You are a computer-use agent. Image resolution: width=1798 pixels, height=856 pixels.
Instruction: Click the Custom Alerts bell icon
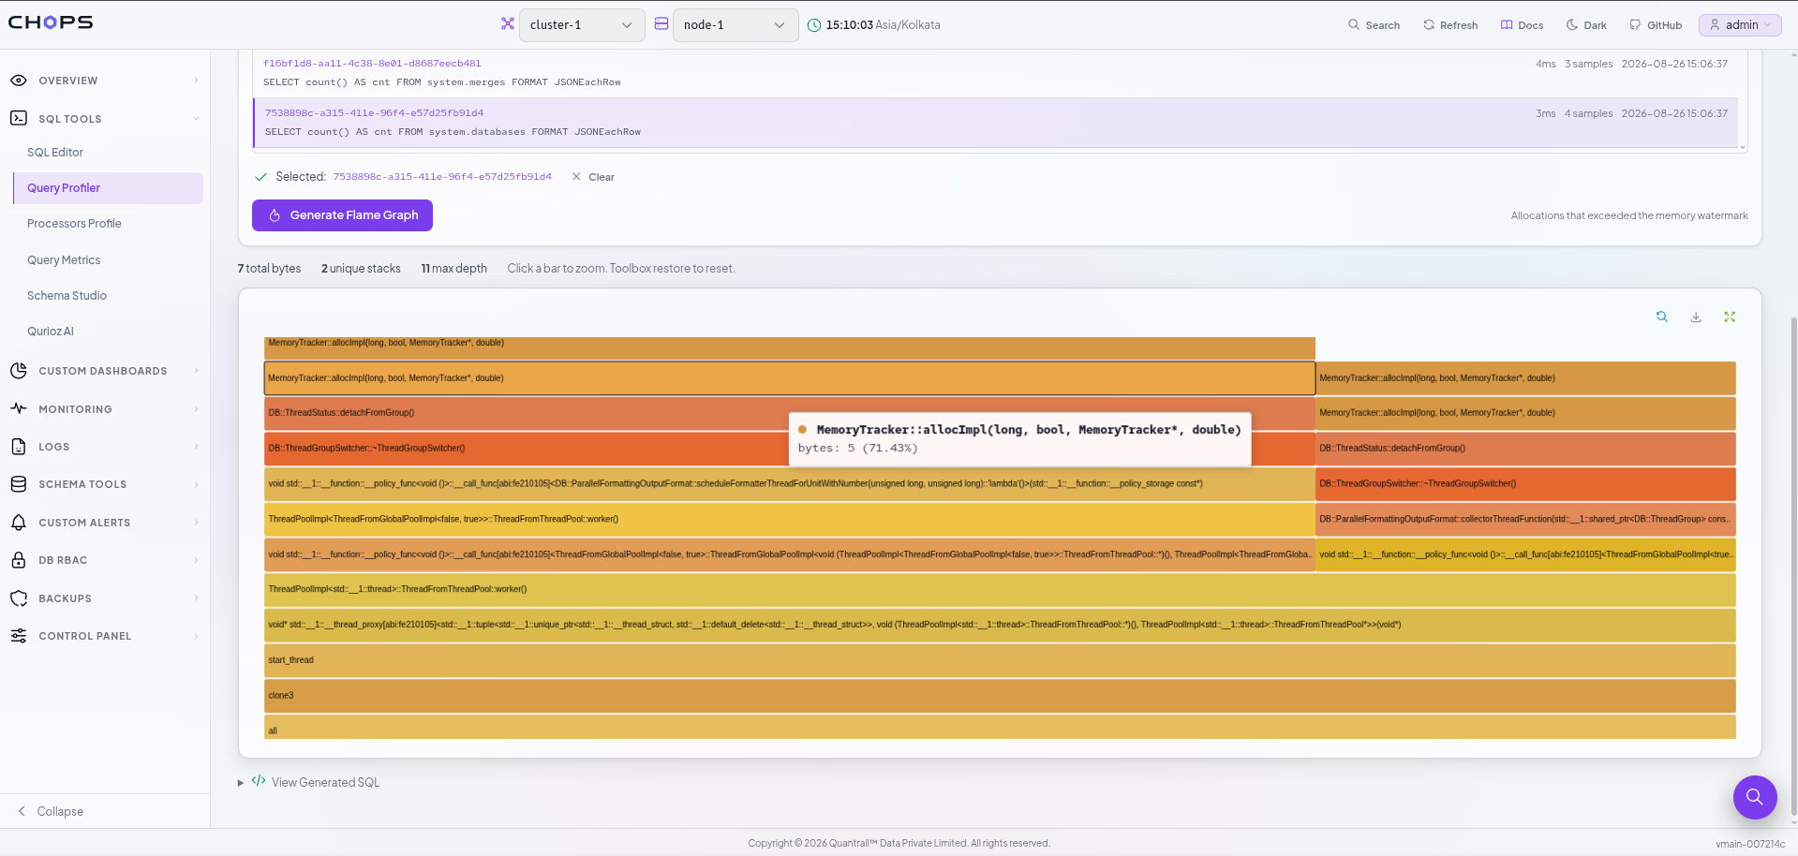point(19,523)
